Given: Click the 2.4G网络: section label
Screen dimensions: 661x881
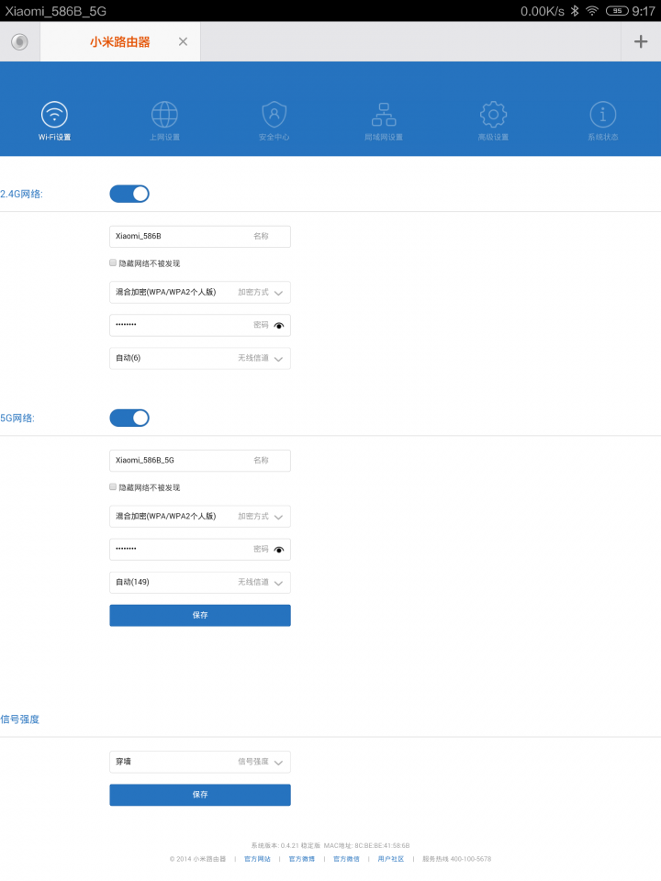Looking at the screenshot, I should tap(21, 194).
